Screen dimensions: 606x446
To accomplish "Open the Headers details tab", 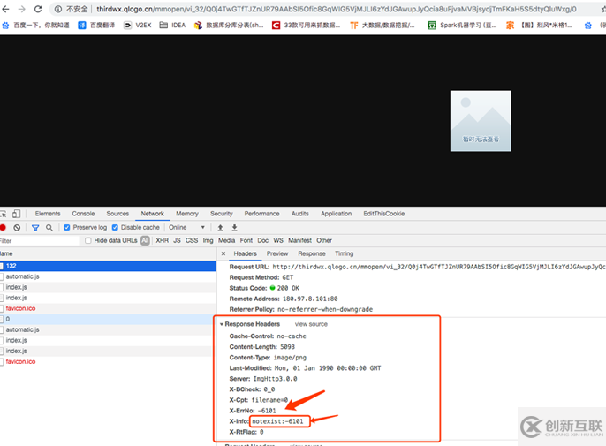I will pyautogui.click(x=245, y=254).
